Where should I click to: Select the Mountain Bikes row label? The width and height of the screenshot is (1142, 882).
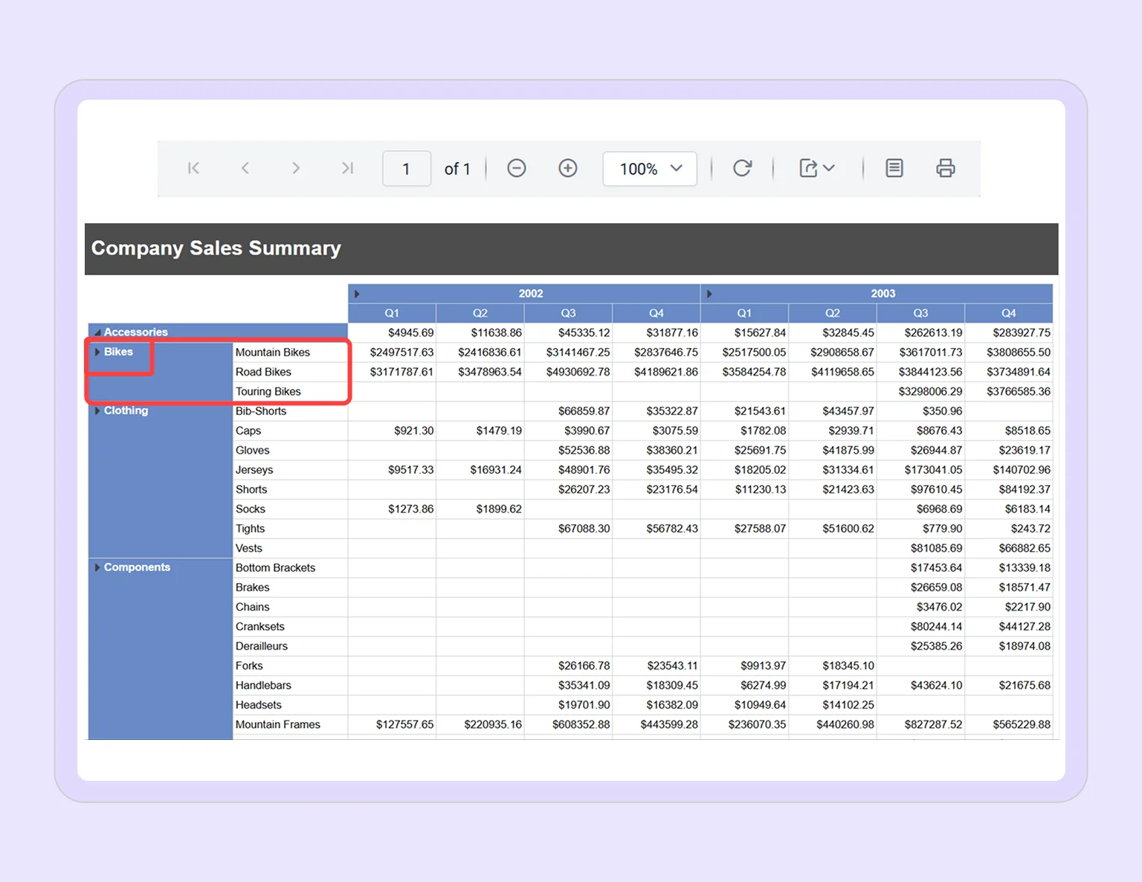(x=272, y=352)
